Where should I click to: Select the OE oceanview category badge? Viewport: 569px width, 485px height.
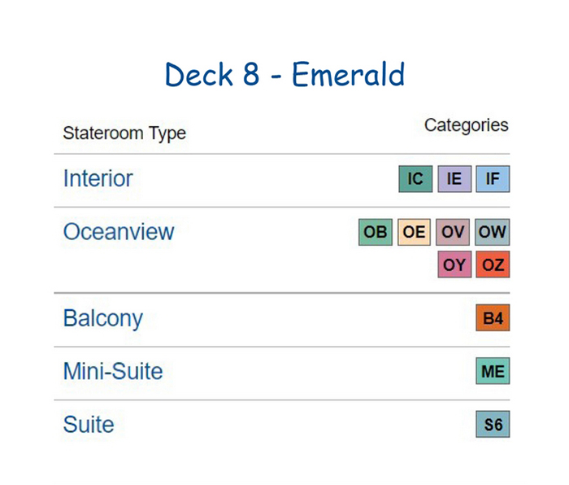click(414, 232)
